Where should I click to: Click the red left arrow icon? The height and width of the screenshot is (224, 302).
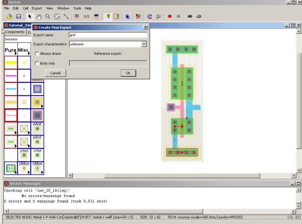click(x=170, y=17)
